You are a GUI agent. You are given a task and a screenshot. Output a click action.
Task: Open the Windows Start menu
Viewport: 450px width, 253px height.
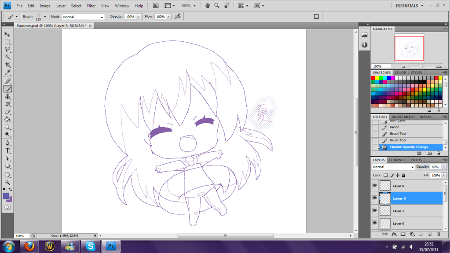[9, 247]
